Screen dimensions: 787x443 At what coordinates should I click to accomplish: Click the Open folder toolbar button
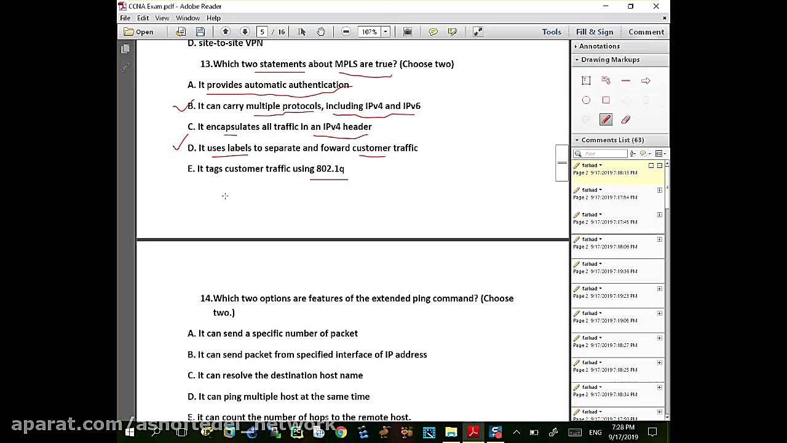point(138,32)
